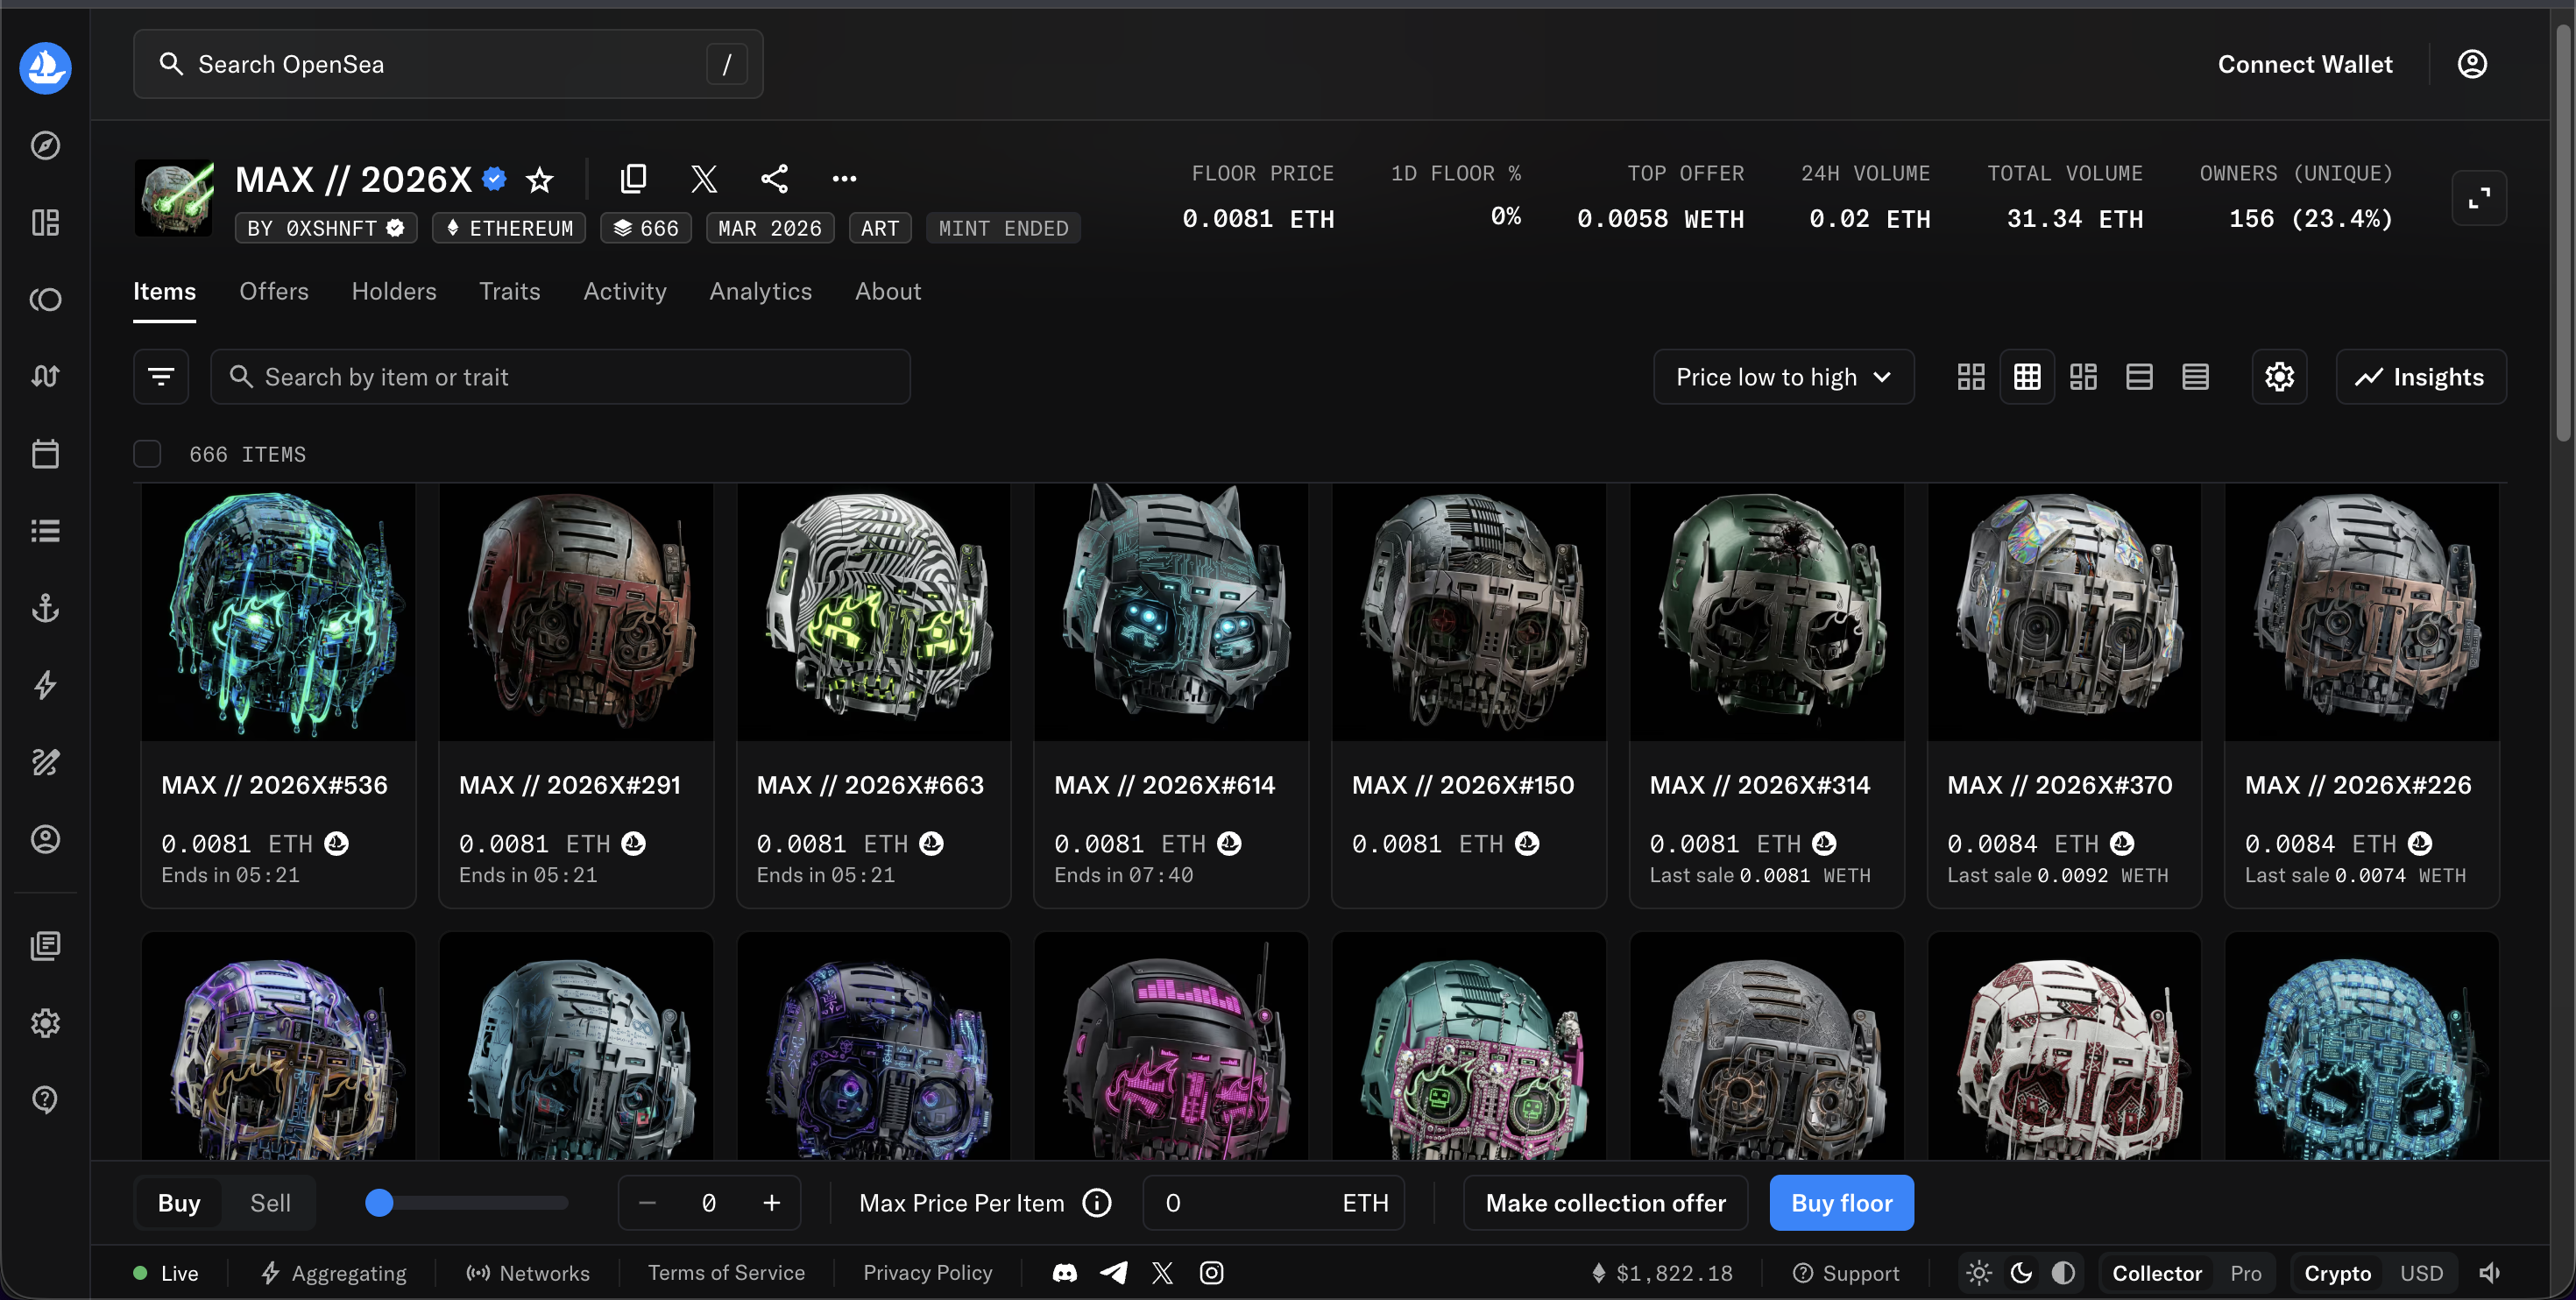Switch to the Activity tab

click(625, 291)
